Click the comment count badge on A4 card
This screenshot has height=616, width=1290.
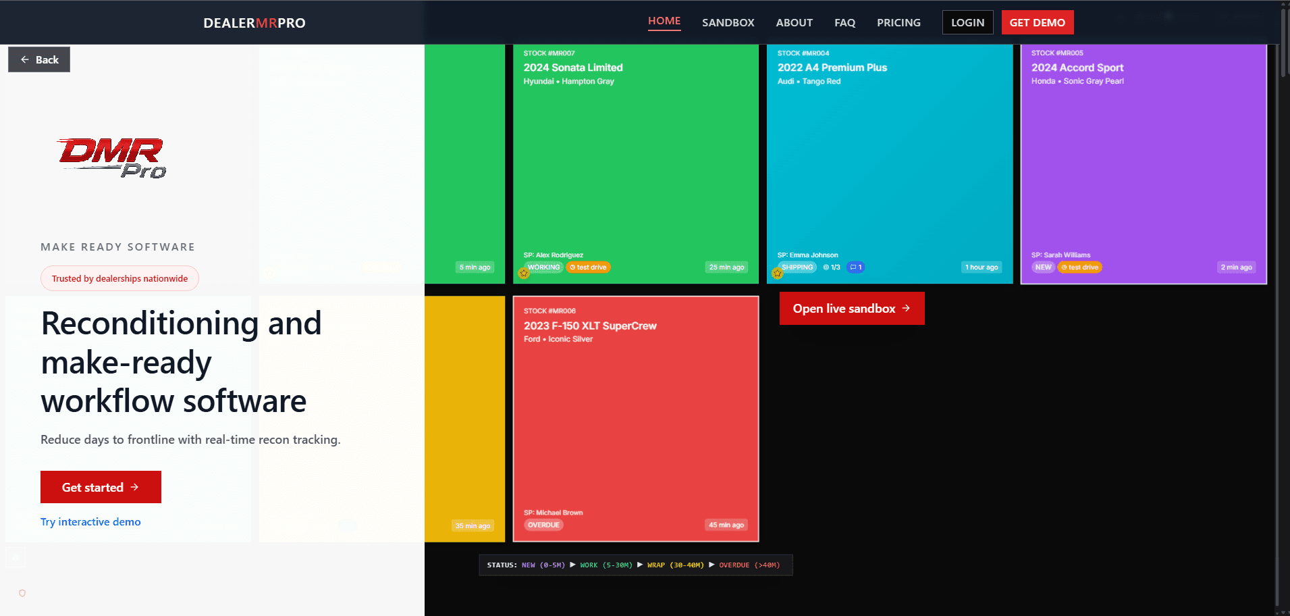click(x=855, y=267)
